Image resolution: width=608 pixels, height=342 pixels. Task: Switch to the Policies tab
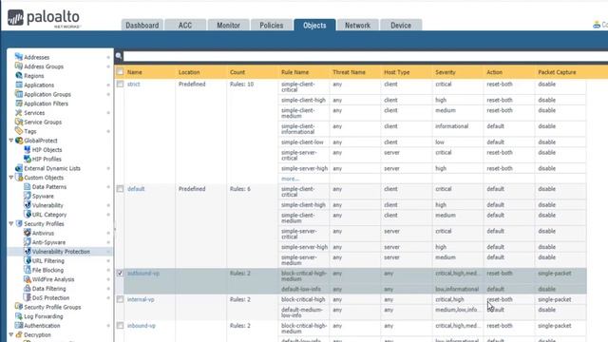click(271, 26)
